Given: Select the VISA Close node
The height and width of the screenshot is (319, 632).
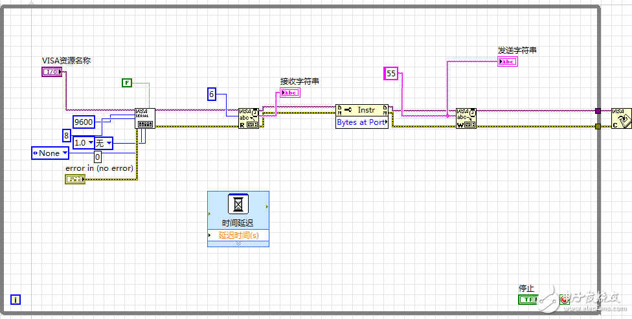Looking at the screenshot, I should tap(622, 118).
